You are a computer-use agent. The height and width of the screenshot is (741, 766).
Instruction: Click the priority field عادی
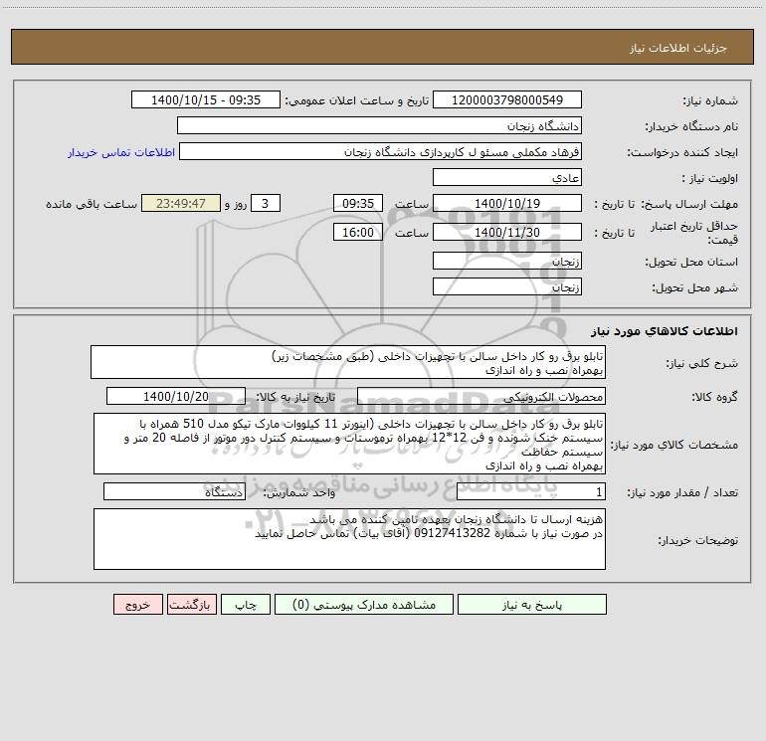[507, 177]
